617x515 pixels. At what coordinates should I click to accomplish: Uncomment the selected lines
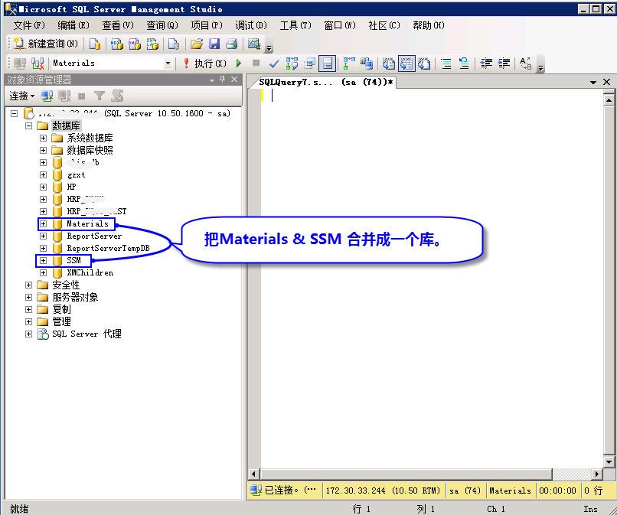[x=465, y=64]
